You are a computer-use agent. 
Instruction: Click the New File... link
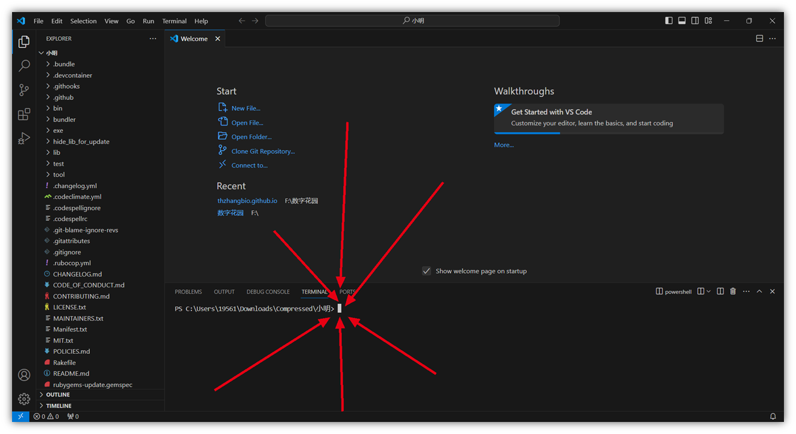tap(246, 108)
